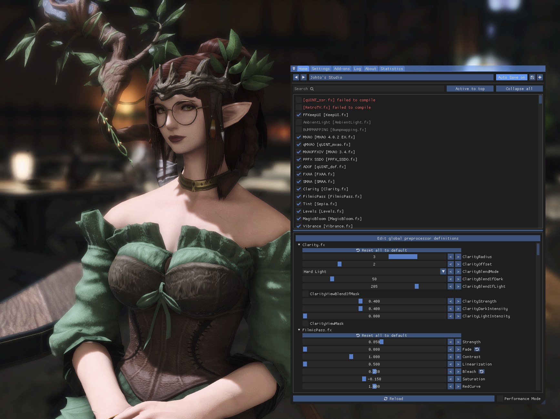Decrease ClarityOffset with left arrow
Viewport: 560px width, 419px height.
click(x=451, y=264)
